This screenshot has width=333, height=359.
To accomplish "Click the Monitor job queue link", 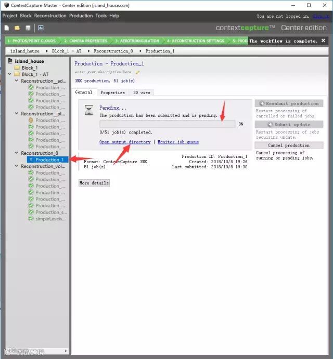I will pyautogui.click(x=178, y=142).
